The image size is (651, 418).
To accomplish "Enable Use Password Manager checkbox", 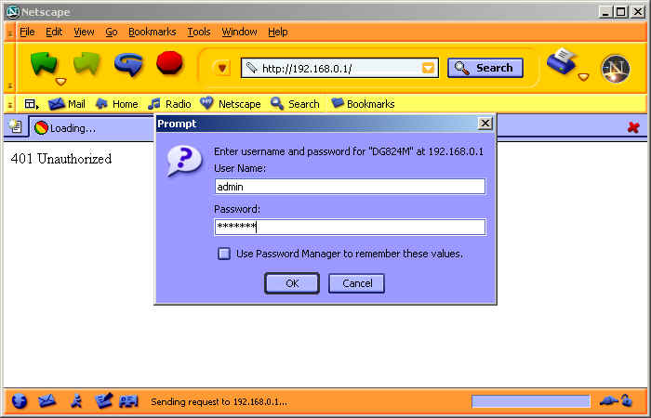I will [224, 254].
